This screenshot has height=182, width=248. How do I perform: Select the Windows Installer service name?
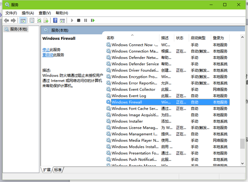point(127,121)
